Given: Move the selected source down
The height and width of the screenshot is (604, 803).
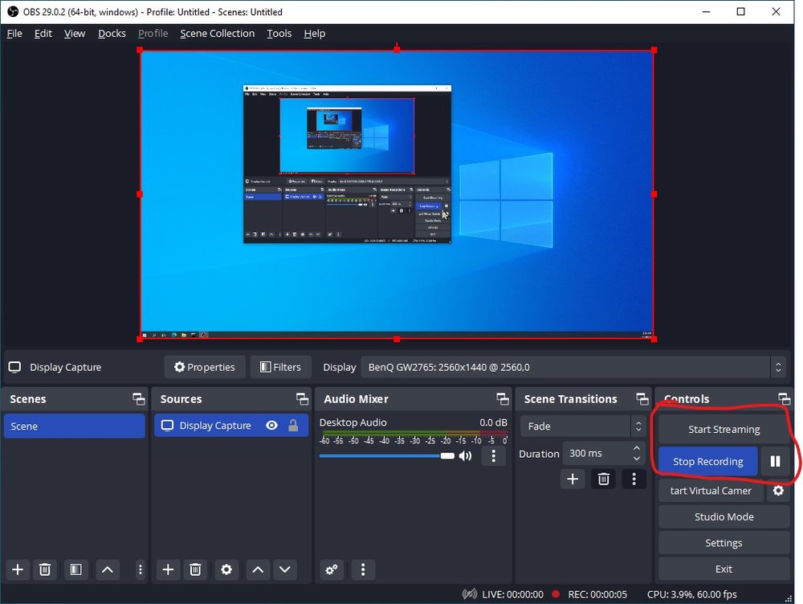Looking at the screenshot, I should pyautogui.click(x=285, y=569).
